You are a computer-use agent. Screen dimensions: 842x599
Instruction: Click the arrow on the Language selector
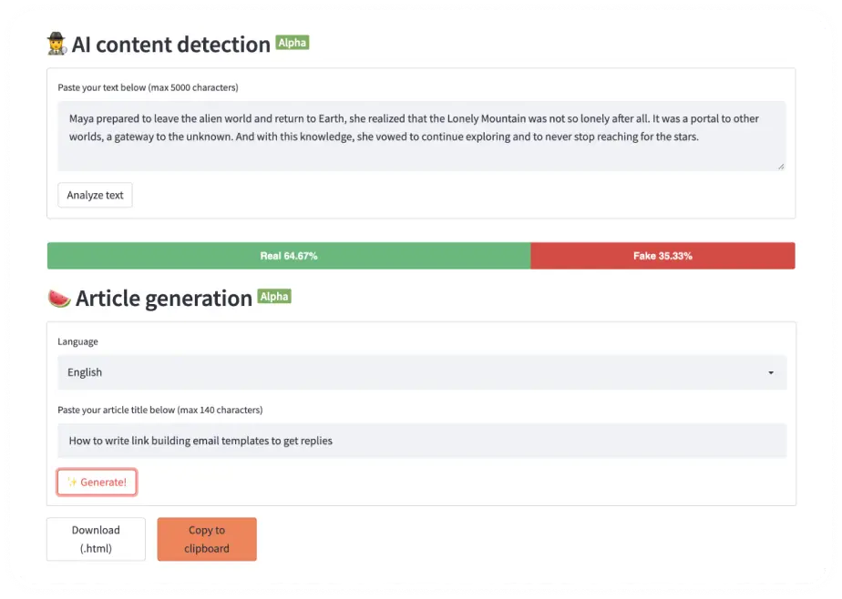pyautogui.click(x=771, y=373)
